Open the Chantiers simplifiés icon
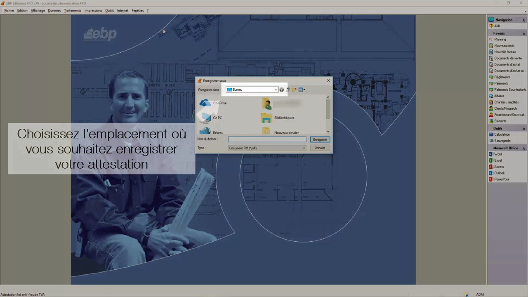Image resolution: width=528 pixels, height=297 pixels. [491, 102]
